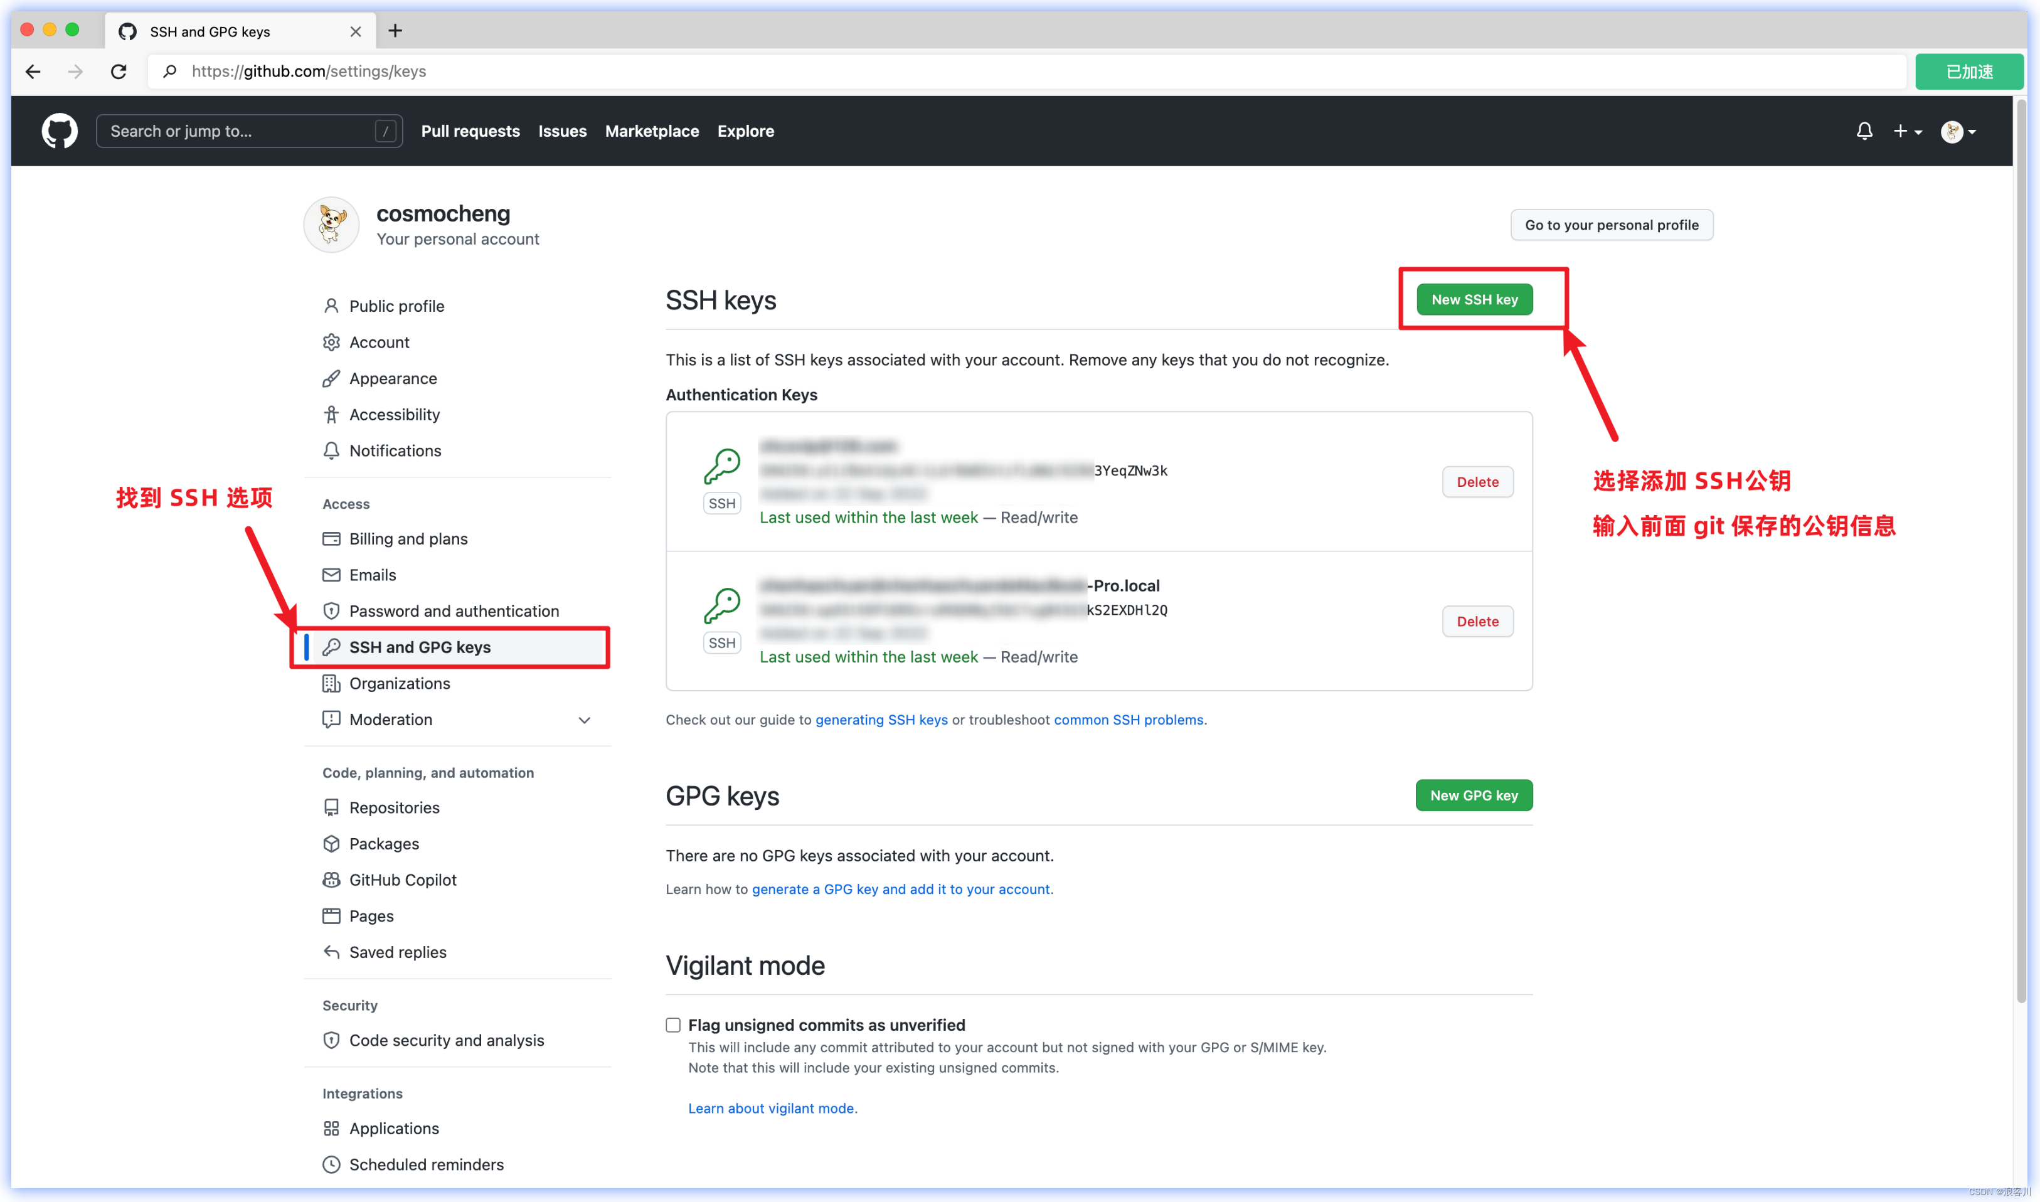Viewport: 2040px width, 1202px height.
Task: Enable Flag unsigned commits as unverified
Action: 673,1024
